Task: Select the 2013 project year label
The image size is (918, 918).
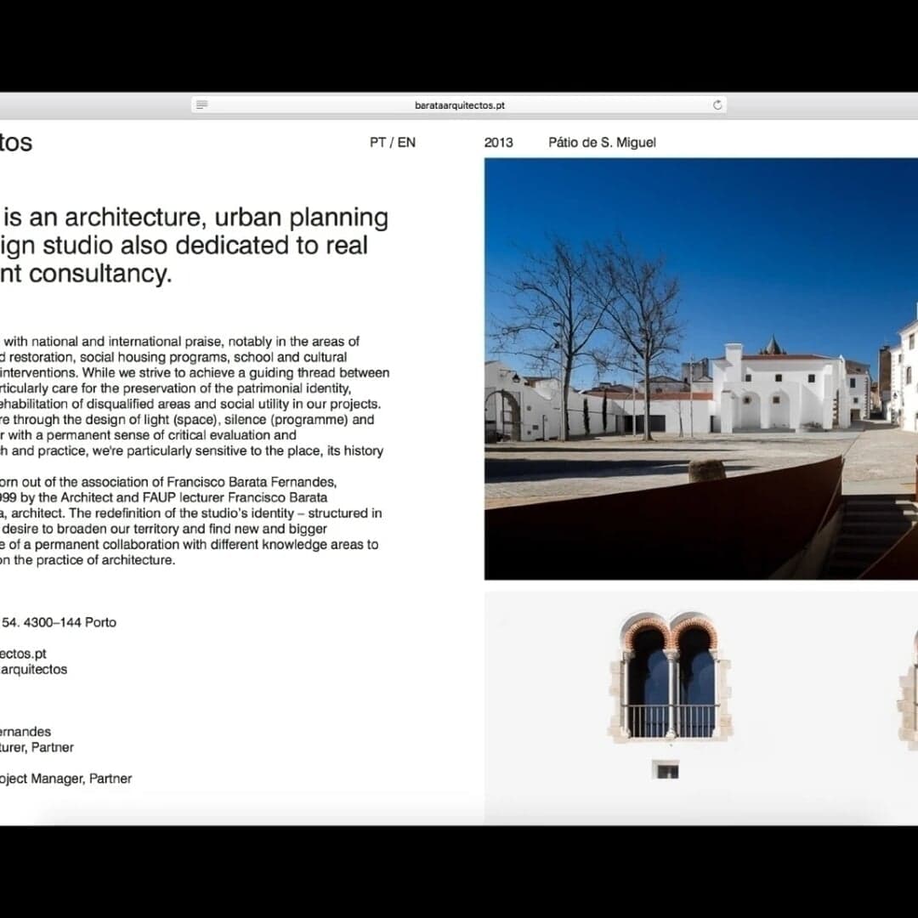Action: coord(499,143)
